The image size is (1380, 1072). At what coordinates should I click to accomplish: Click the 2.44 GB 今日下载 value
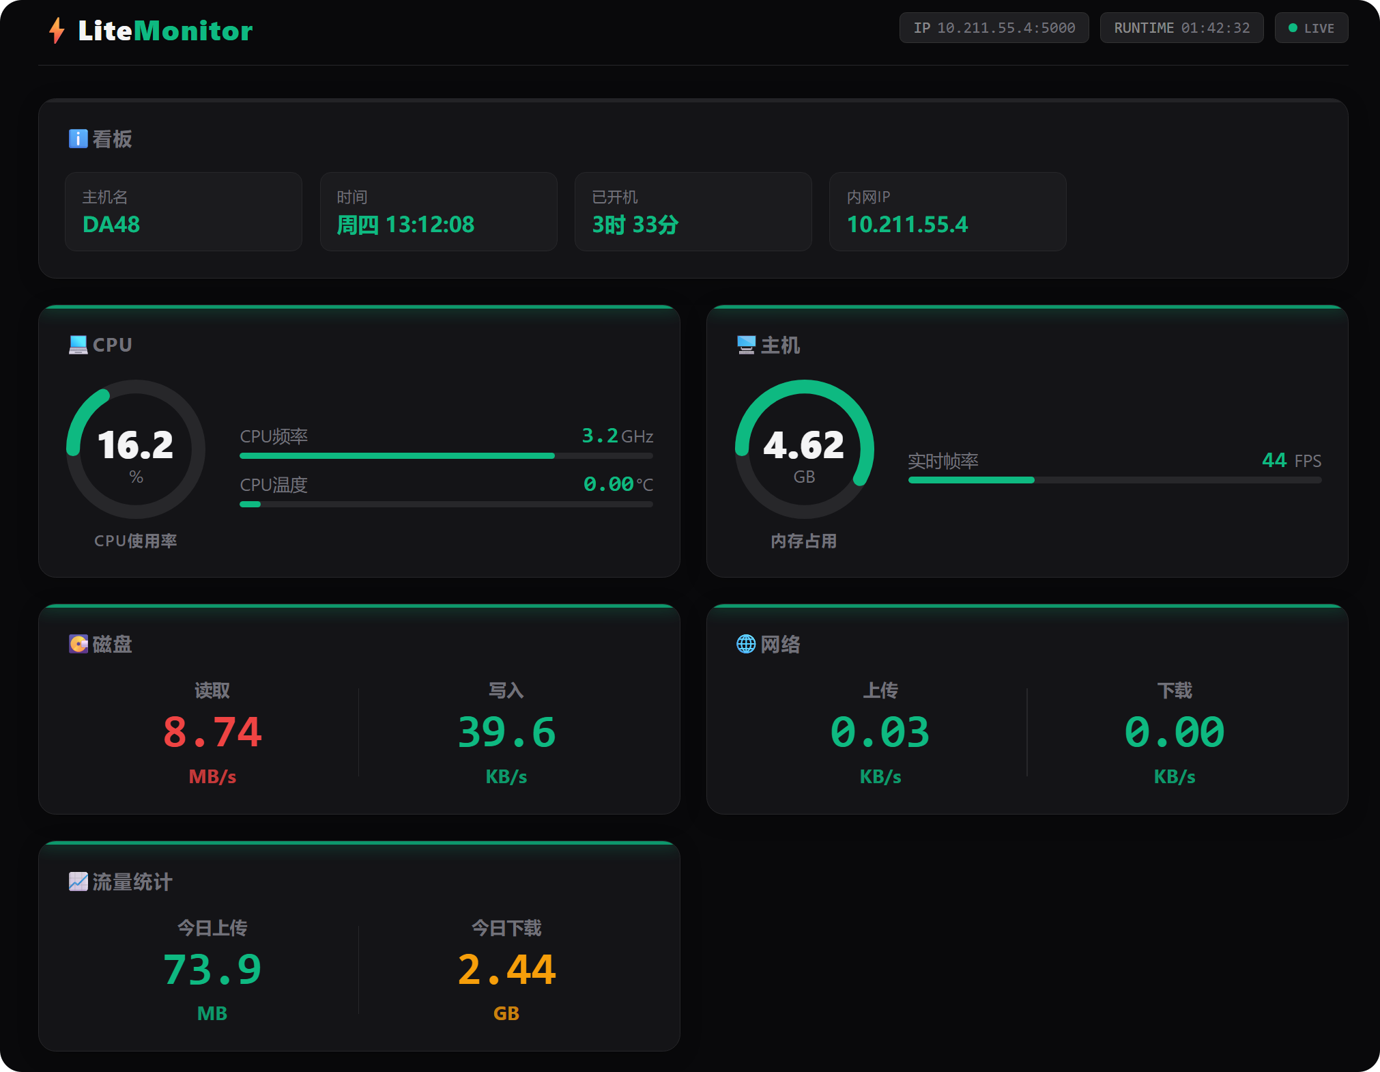click(x=506, y=970)
